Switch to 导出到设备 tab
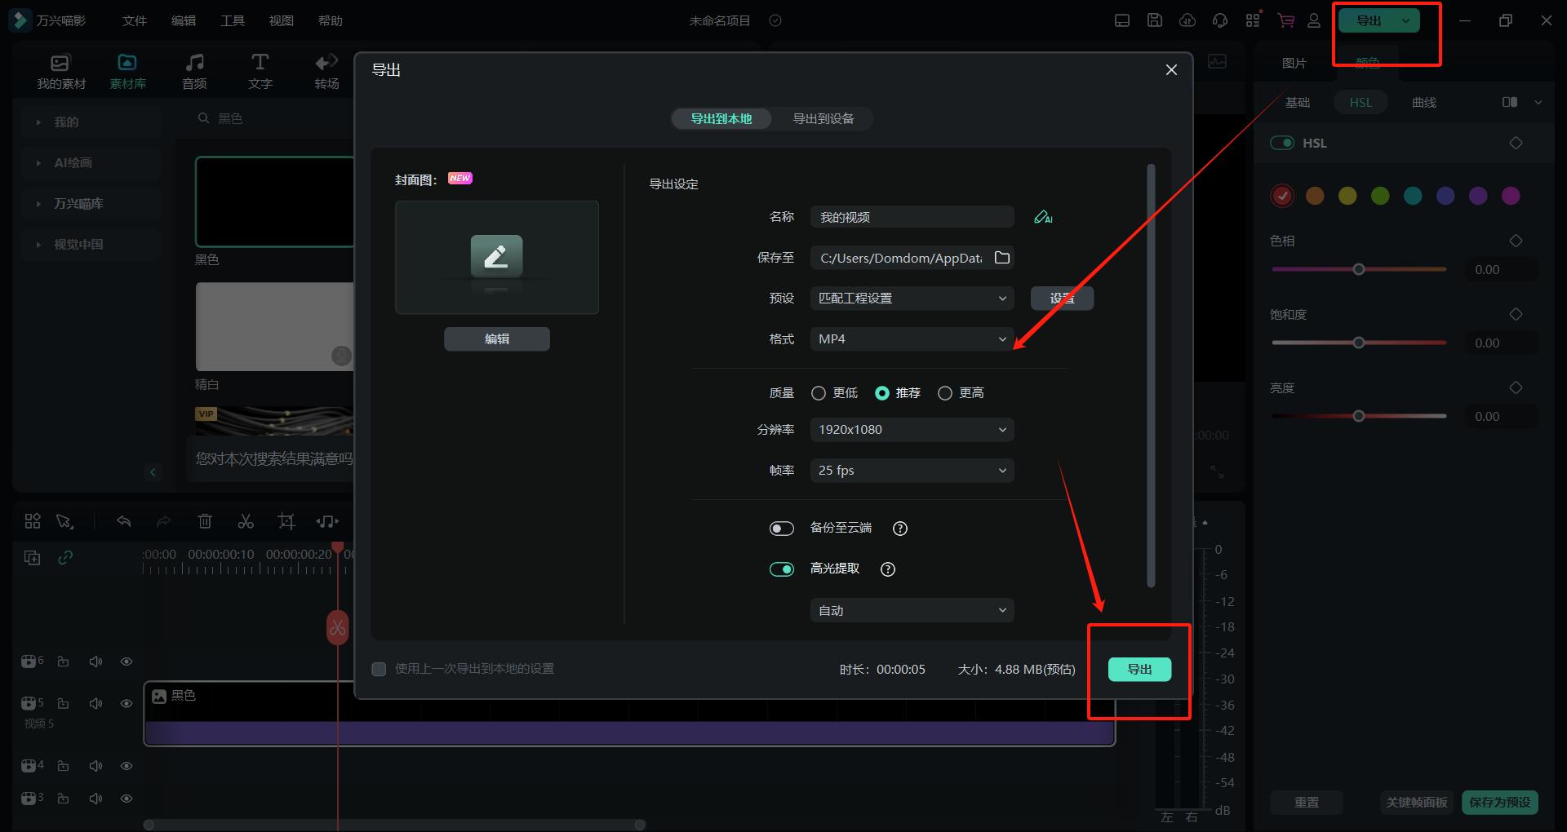Image resolution: width=1567 pixels, height=832 pixels. [823, 118]
